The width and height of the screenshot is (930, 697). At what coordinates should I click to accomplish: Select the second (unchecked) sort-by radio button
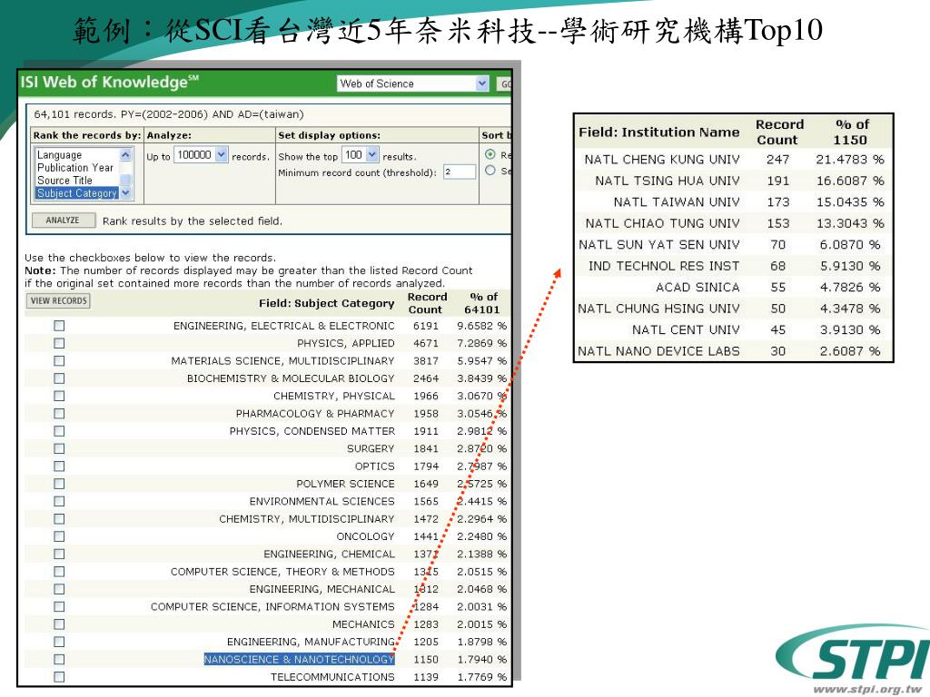pyautogui.click(x=490, y=171)
